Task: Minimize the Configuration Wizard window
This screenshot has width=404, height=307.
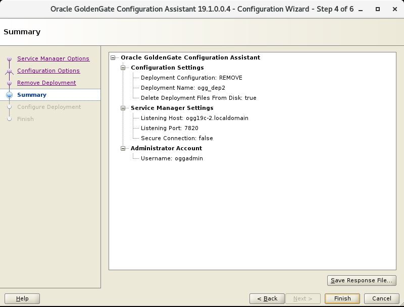Action: 361,9
